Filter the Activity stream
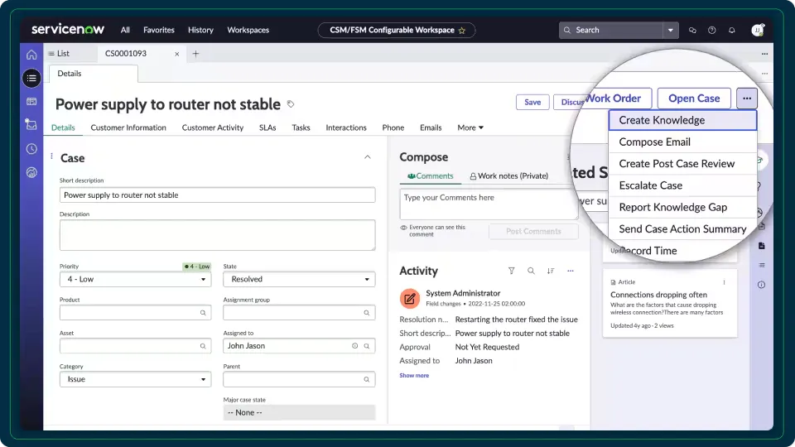This screenshot has height=447, width=795. 512,271
